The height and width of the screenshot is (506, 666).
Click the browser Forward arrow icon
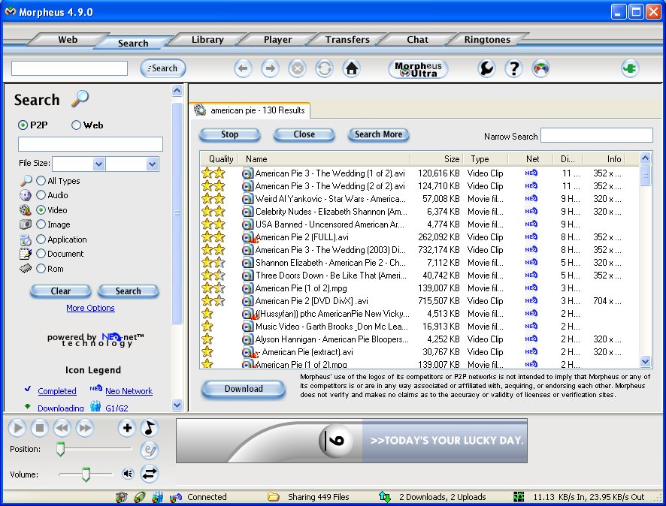coord(270,68)
